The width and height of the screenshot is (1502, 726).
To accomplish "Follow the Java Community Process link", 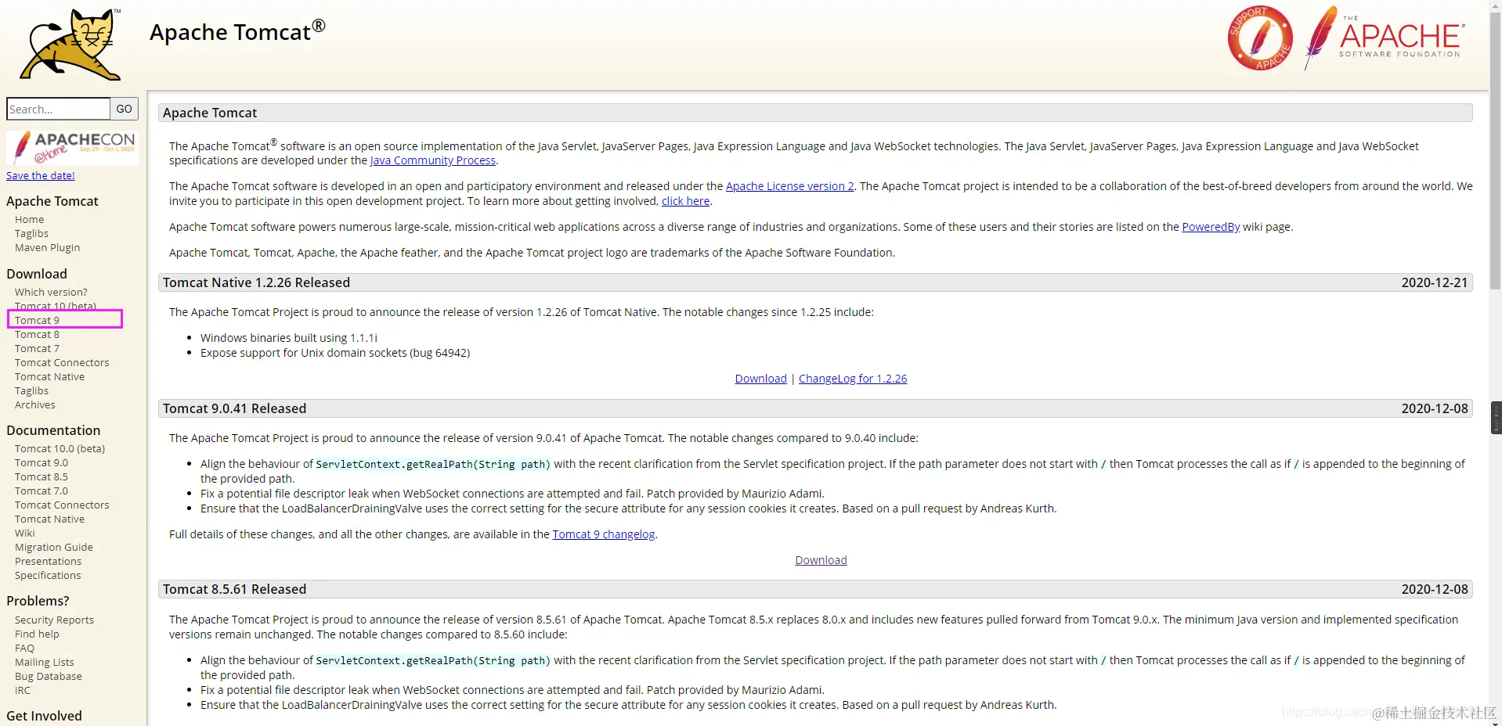I will tap(433, 160).
